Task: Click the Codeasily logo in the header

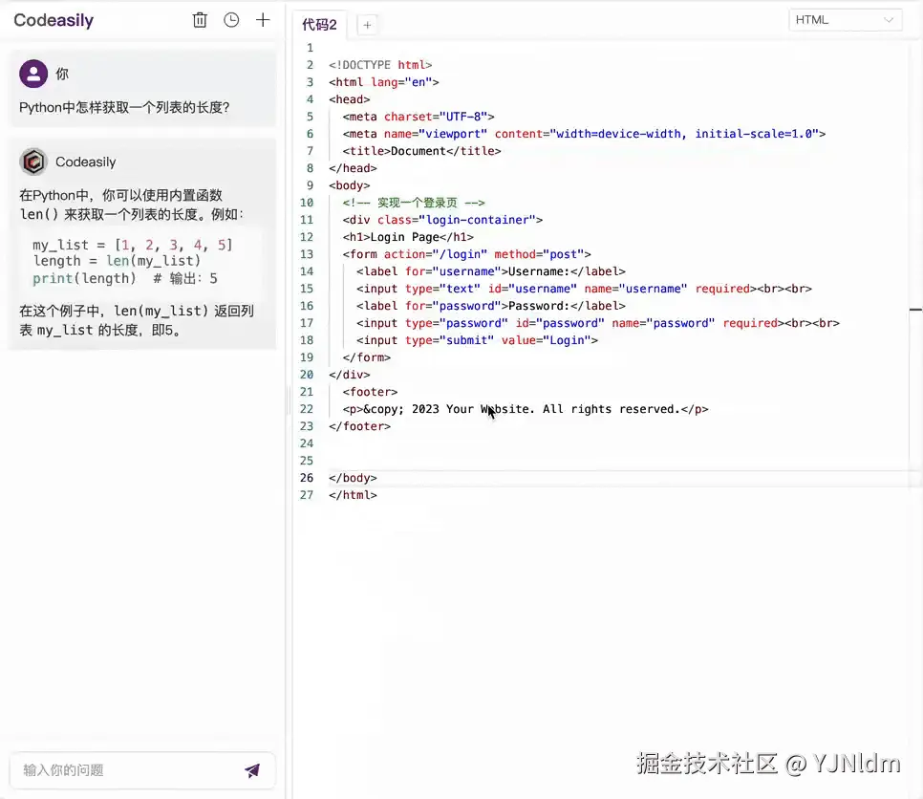Action: pyautogui.click(x=53, y=19)
